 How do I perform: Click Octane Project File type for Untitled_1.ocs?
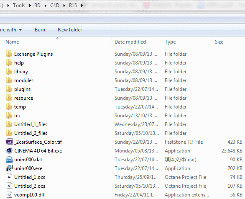(186, 177)
